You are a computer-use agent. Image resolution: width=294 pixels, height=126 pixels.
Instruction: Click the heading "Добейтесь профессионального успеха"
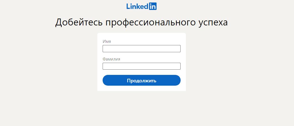click(x=141, y=22)
